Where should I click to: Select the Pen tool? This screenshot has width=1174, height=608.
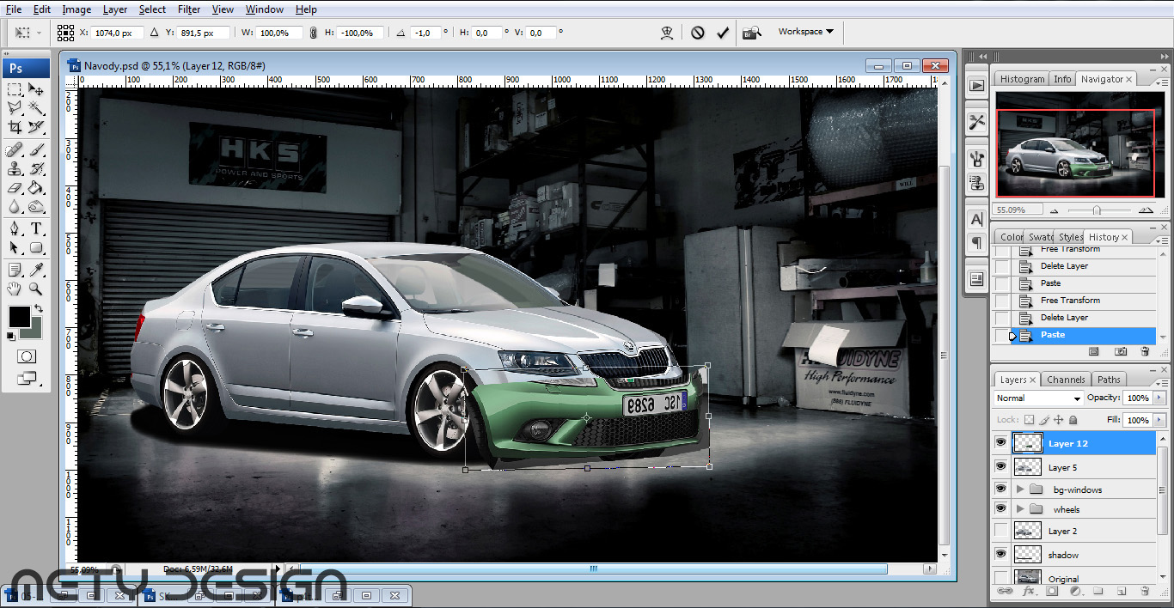tap(15, 229)
